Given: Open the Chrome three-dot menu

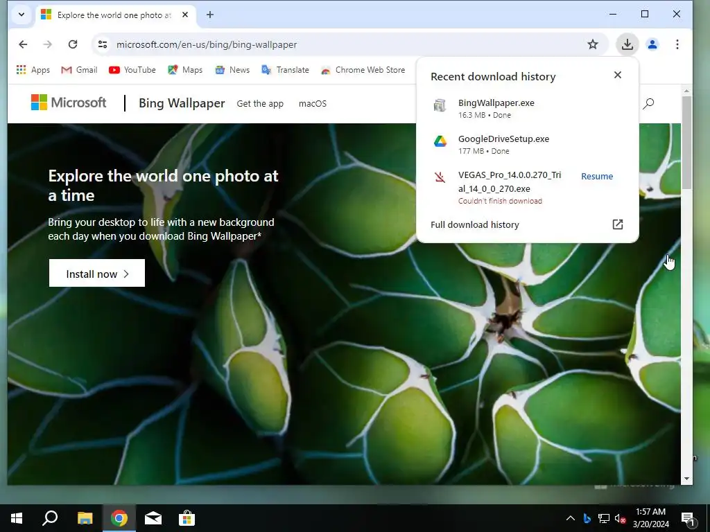Looking at the screenshot, I should pos(677,44).
